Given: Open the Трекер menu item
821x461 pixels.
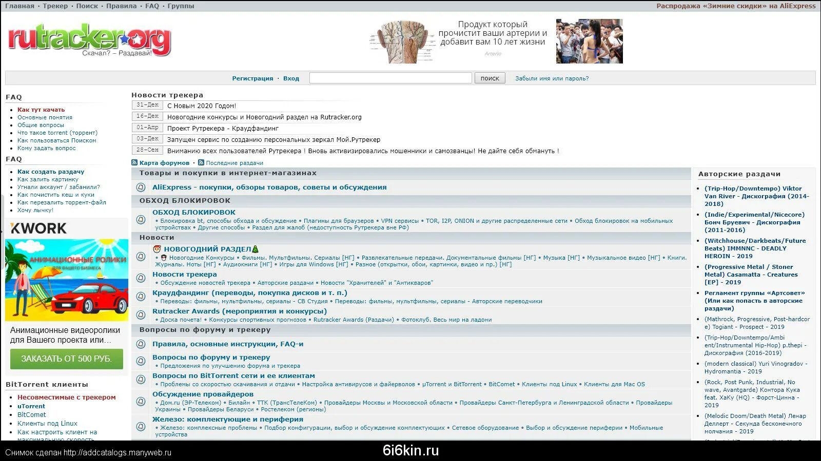Looking at the screenshot, I should 55,6.
